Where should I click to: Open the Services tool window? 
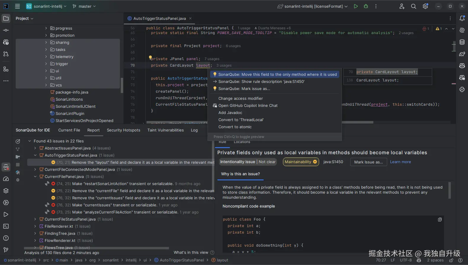6,203
